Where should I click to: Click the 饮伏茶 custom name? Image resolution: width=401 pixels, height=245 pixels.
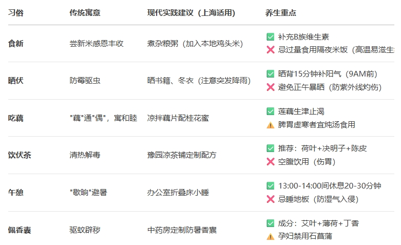20,155
